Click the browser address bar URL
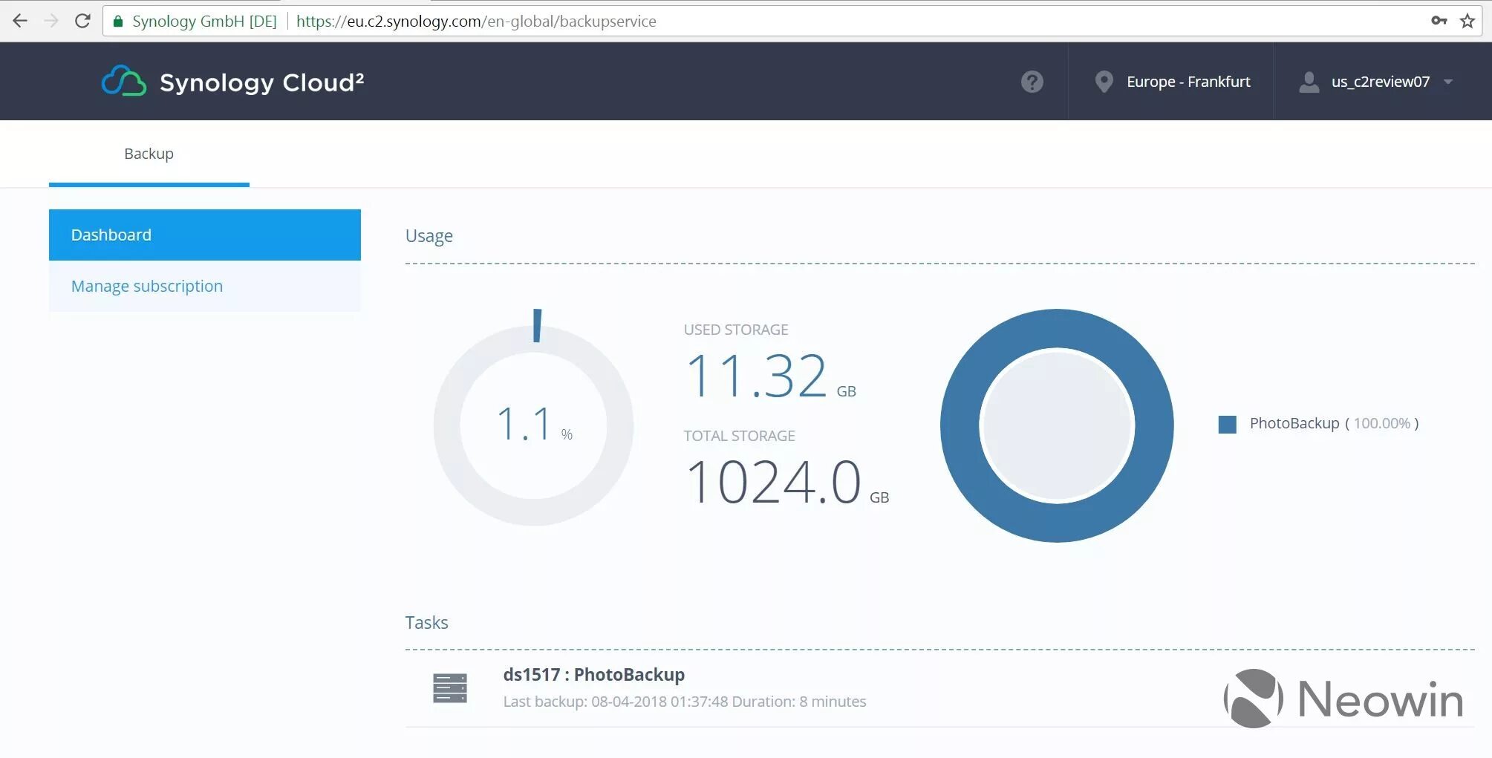1492x758 pixels. tap(476, 21)
